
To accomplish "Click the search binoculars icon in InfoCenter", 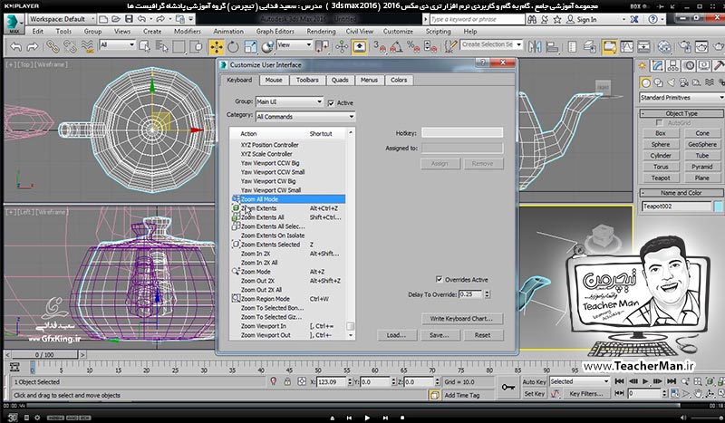I will pos(532,19).
